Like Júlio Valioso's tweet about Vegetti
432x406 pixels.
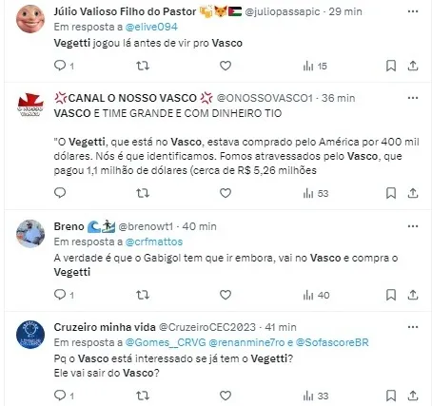[226, 66]
